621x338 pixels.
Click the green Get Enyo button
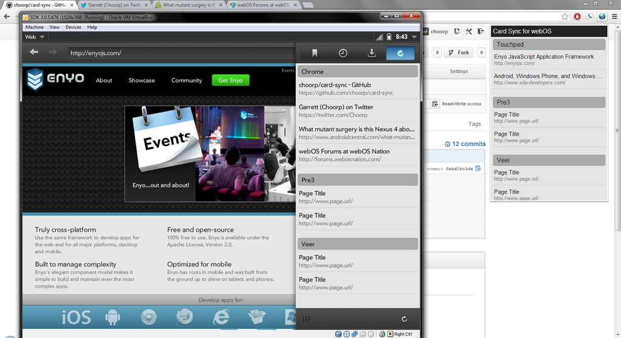230,80
